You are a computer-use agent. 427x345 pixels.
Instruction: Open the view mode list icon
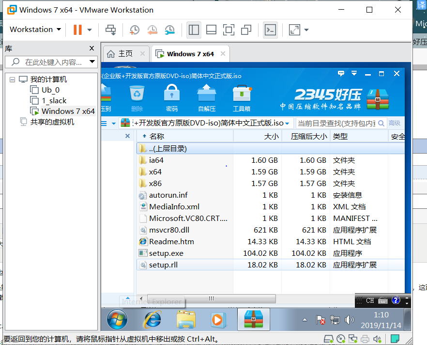pyautogui.click(x=104, y=124)
